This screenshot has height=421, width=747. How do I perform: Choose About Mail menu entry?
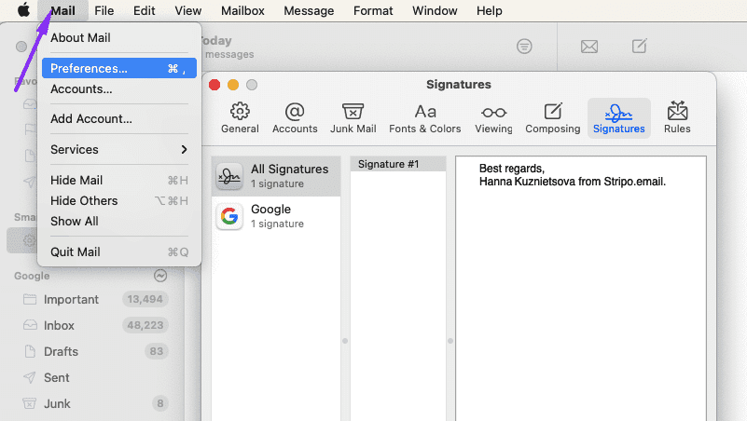[x=119, y=37]
